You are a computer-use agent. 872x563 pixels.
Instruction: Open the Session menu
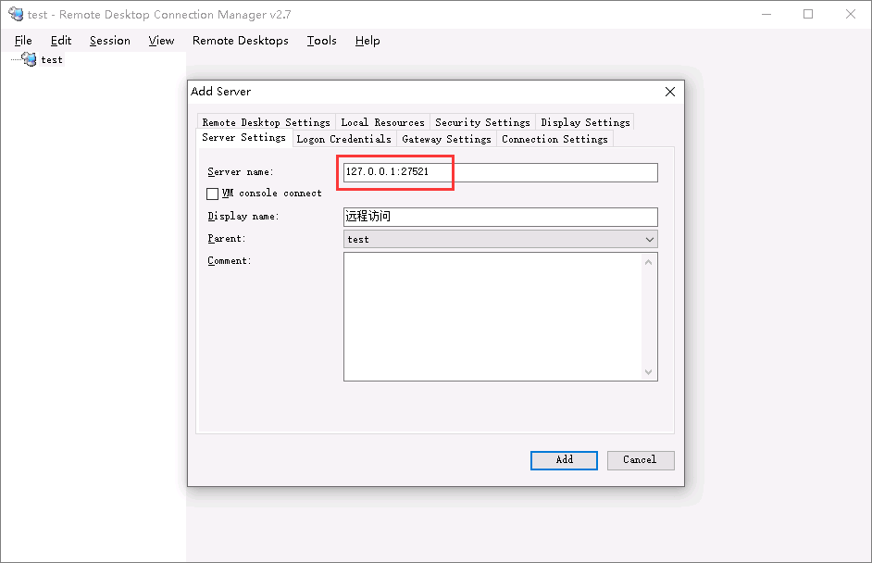(x=110, y=41)
